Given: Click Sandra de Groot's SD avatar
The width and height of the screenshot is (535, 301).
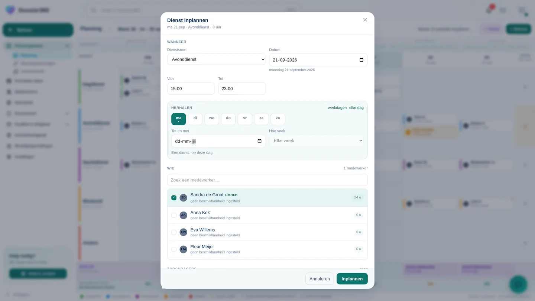Looking at the screenshot, I should pyautogui.click(x=184, y=198).
